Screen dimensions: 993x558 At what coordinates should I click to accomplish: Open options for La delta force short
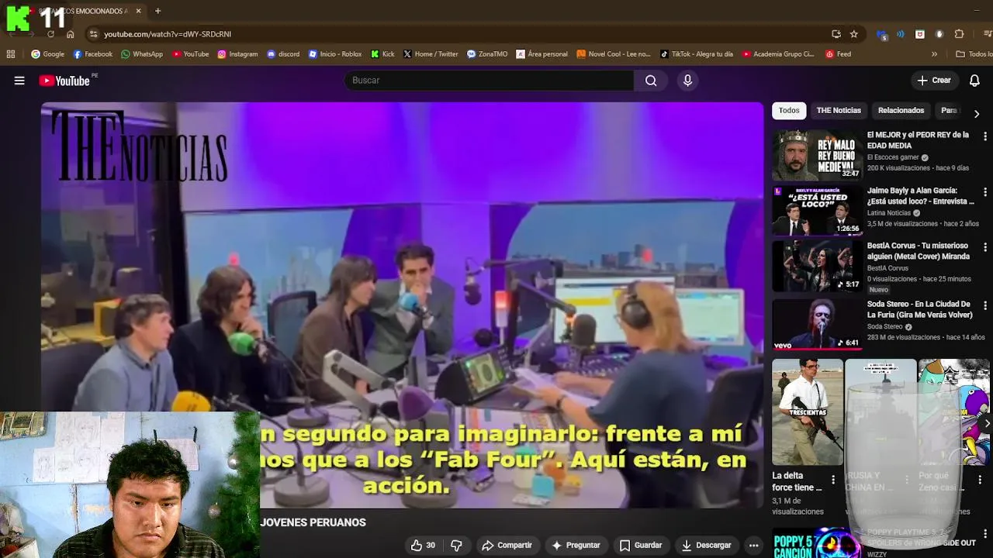click(833, 480)
